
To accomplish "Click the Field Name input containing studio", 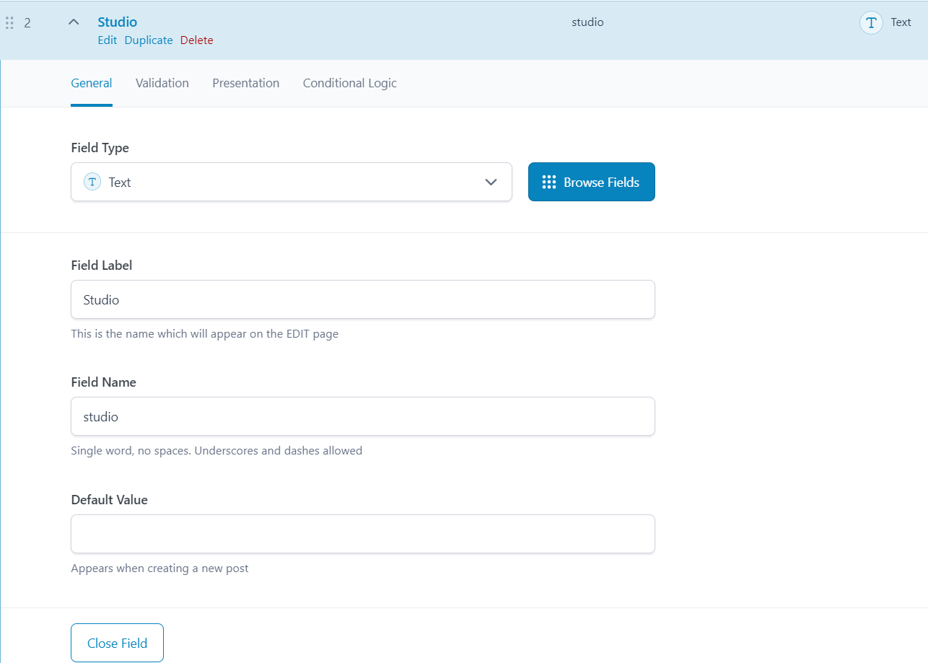I will coord(362,416).
